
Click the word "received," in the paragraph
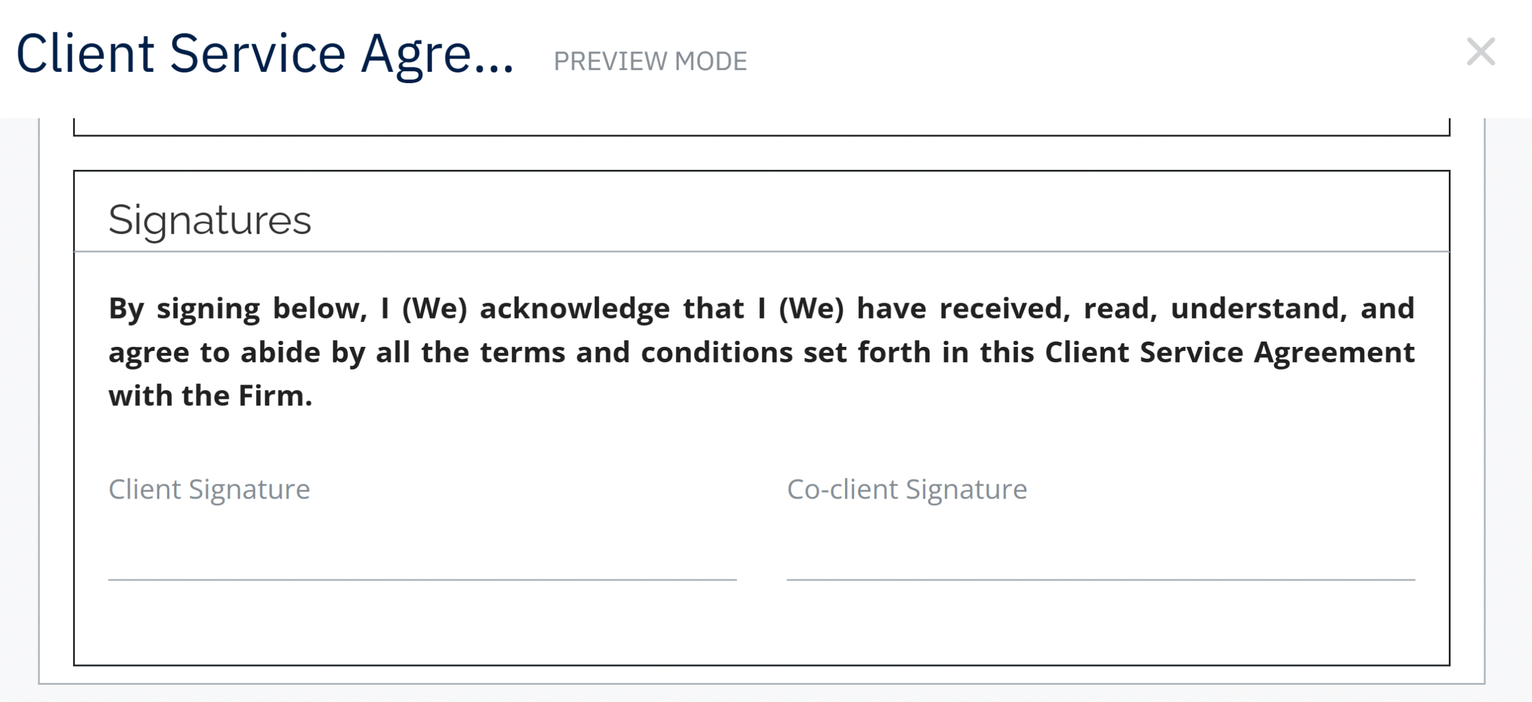click(1005, 309)
